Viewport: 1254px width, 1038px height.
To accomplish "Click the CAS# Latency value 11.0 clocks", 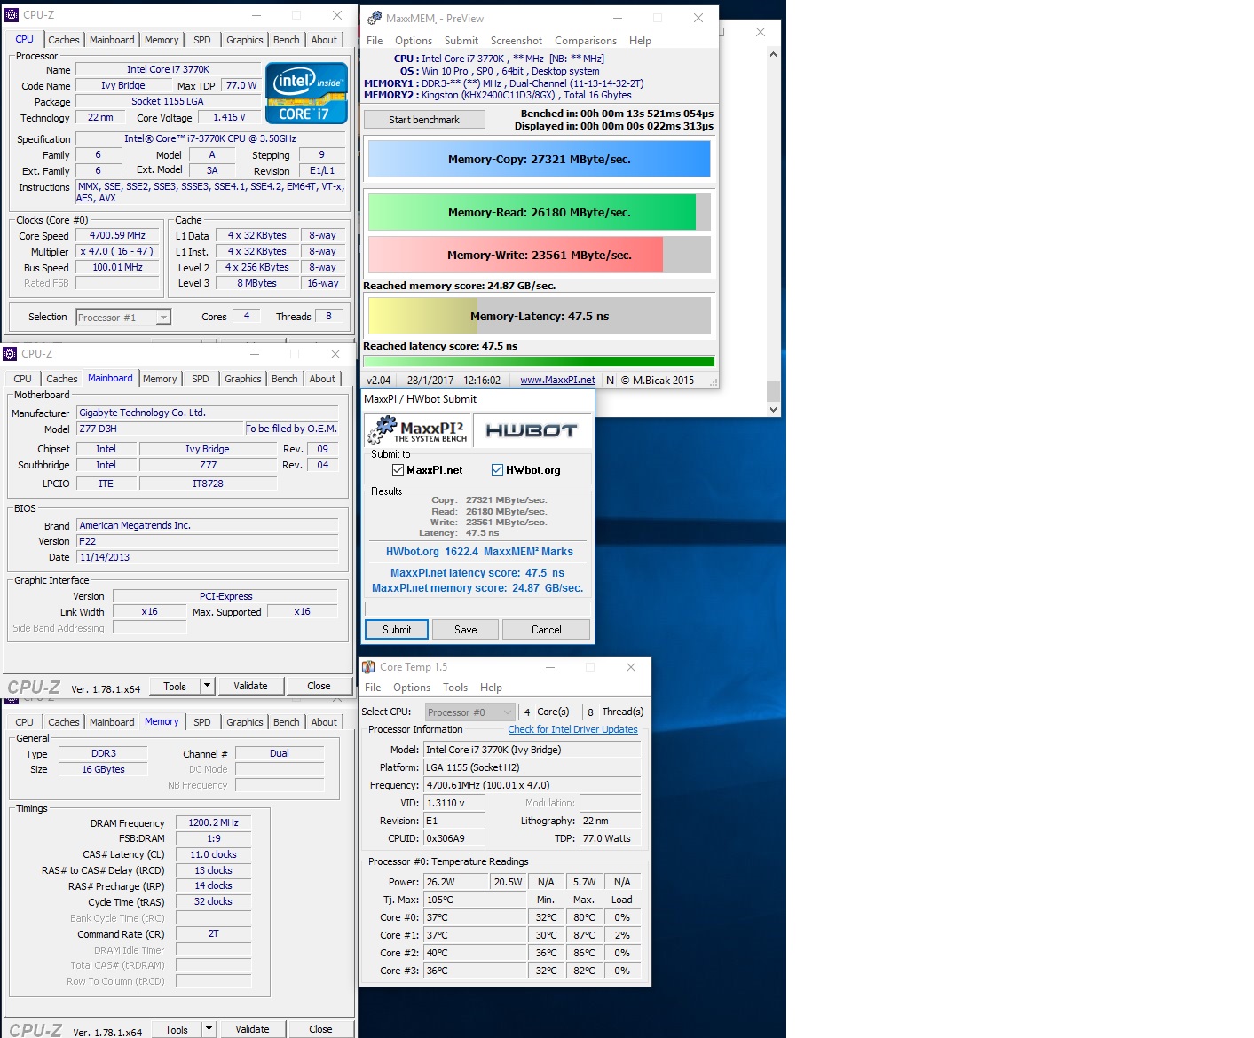I will coord(213,854).
